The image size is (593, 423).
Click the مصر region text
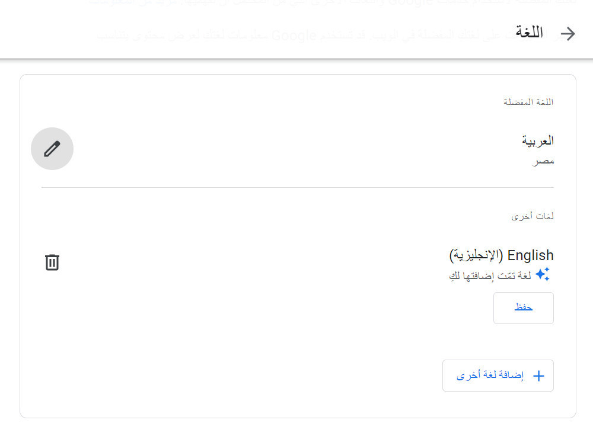coord(543,161)
